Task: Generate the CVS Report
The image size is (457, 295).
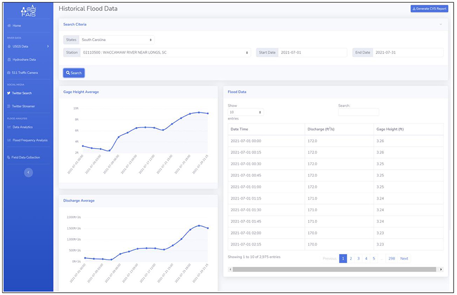Action: point(429,9)
